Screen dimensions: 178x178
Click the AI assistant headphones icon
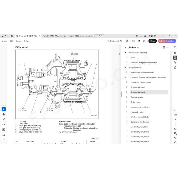127,41
